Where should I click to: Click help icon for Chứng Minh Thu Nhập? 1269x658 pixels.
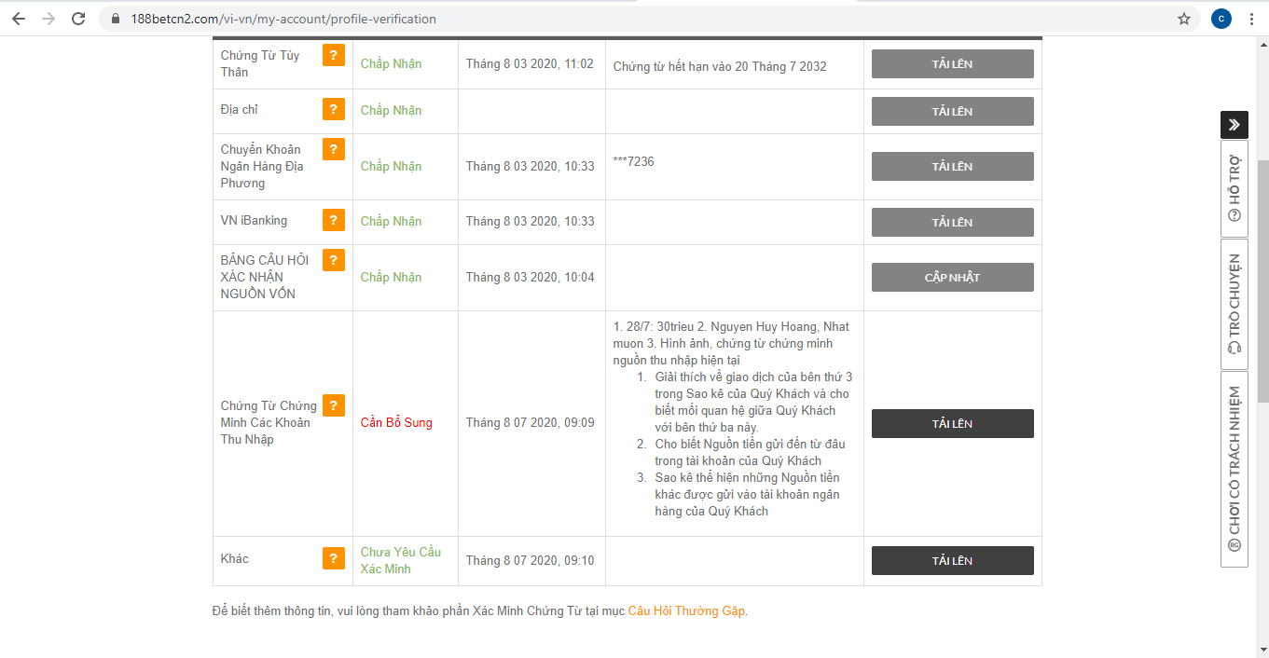point(333,405)
